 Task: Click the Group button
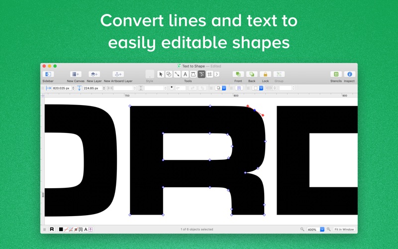[x=279, y=74]
